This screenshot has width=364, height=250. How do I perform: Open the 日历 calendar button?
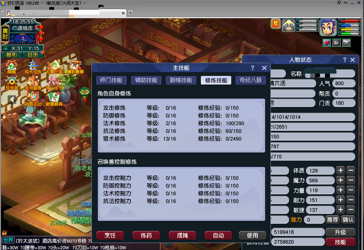pos(33,55)
